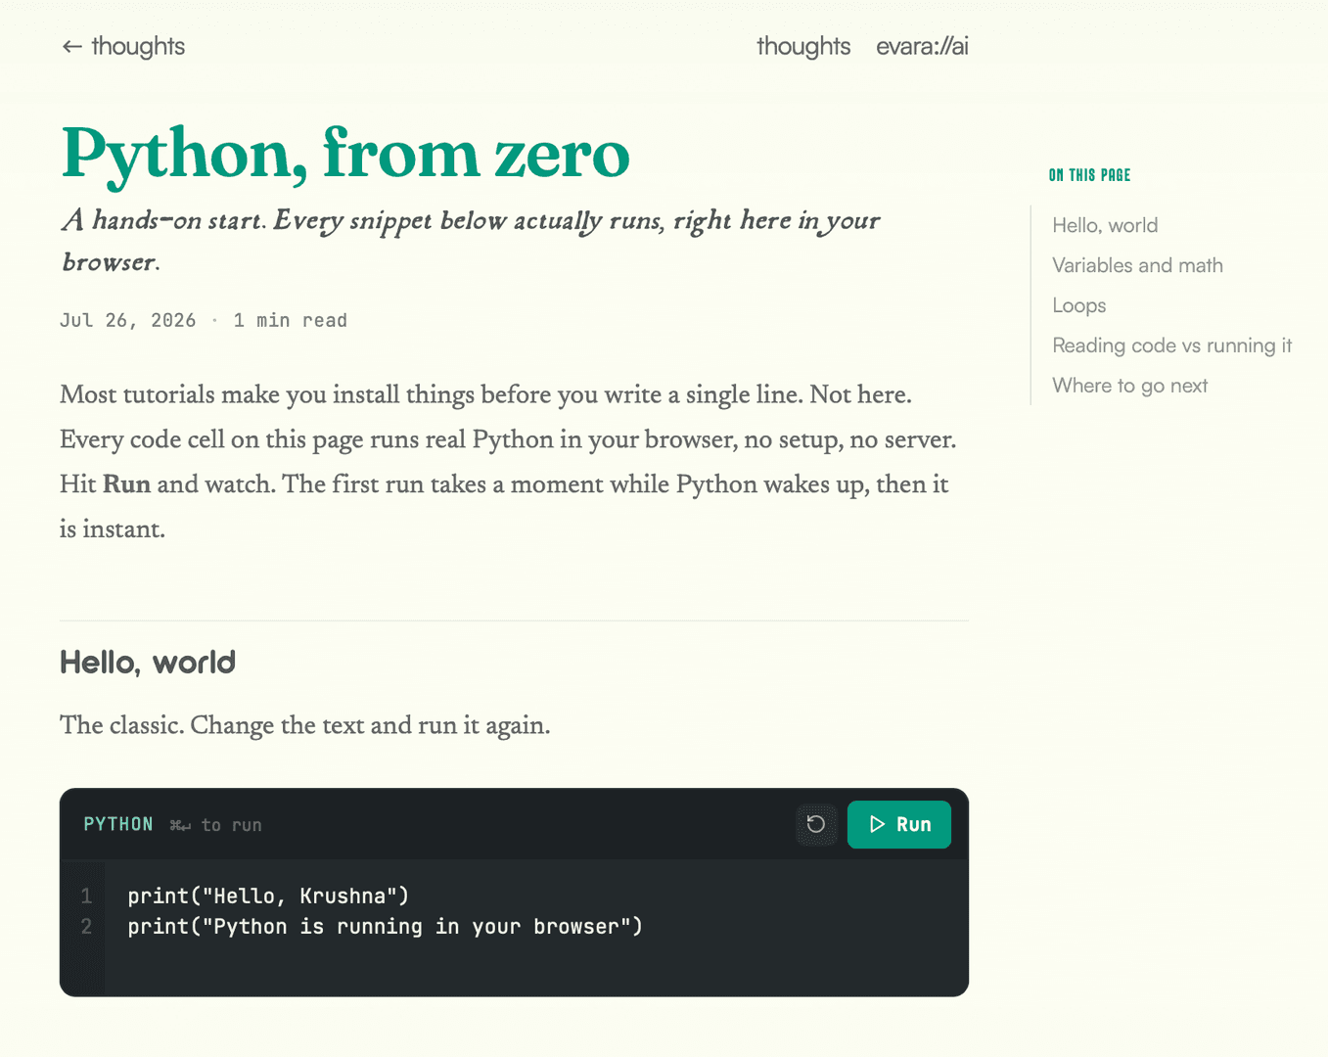The height and width of the screenshot is (1057, 1328).
Task: Jump to Hello, world in page contents
Action: tap(1105, 225)
